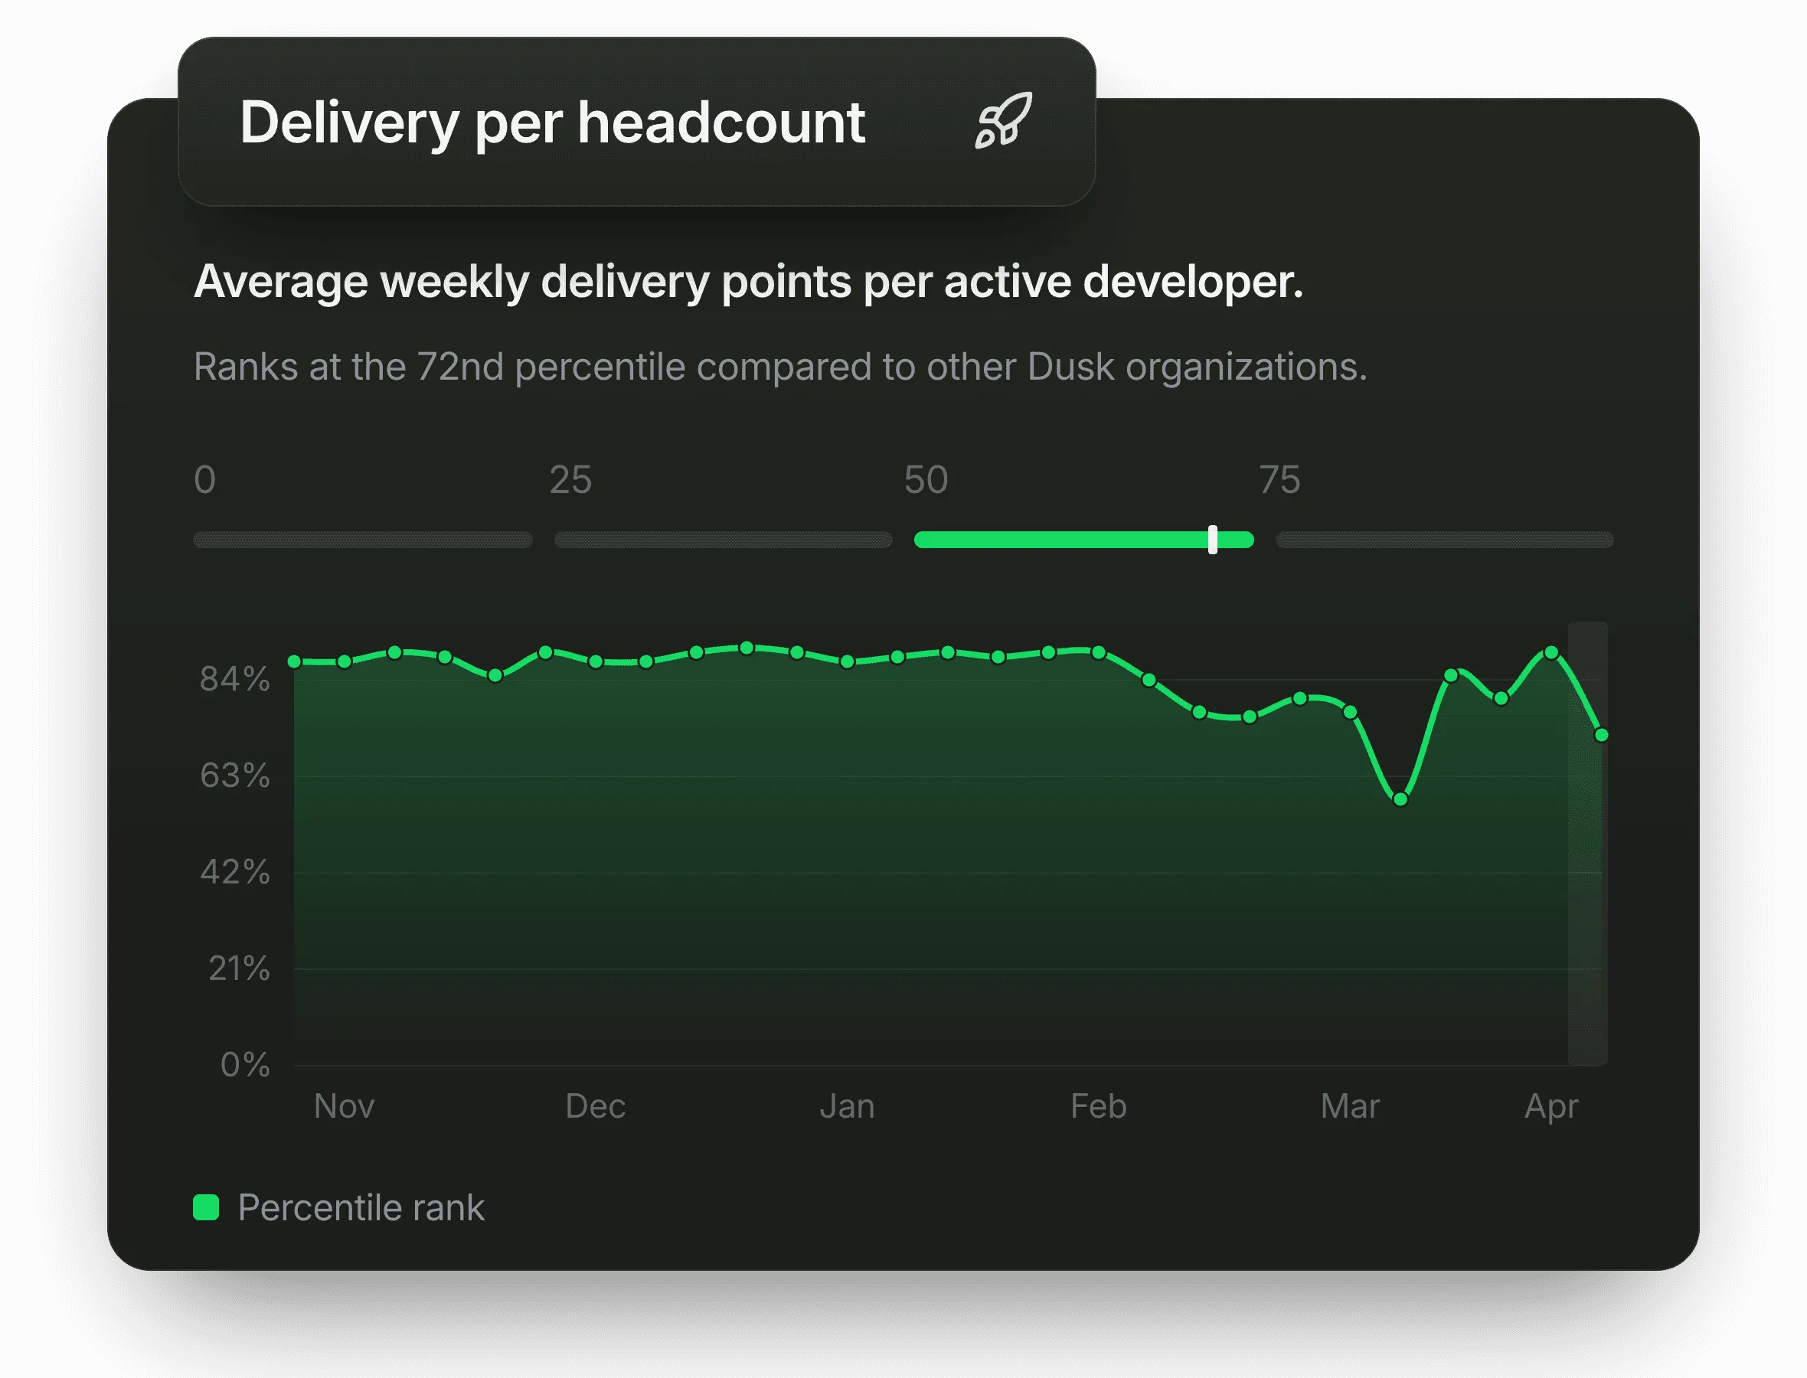1807x1378 pixels.
Task: Select the lowest data point in March
Action: pyautogui.click(x=1400, y=799)
